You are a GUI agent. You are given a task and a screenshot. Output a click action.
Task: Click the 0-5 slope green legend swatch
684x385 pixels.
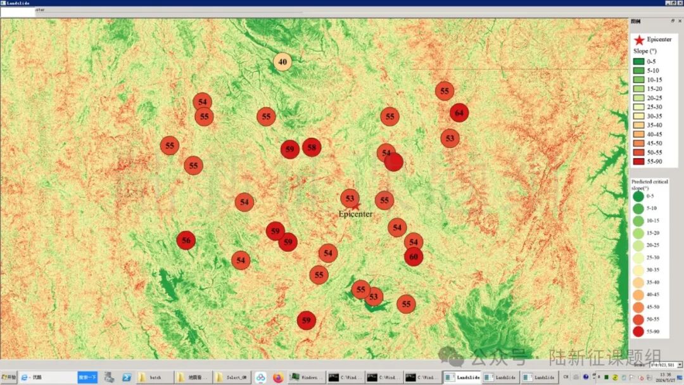click(x=638, y=61)
